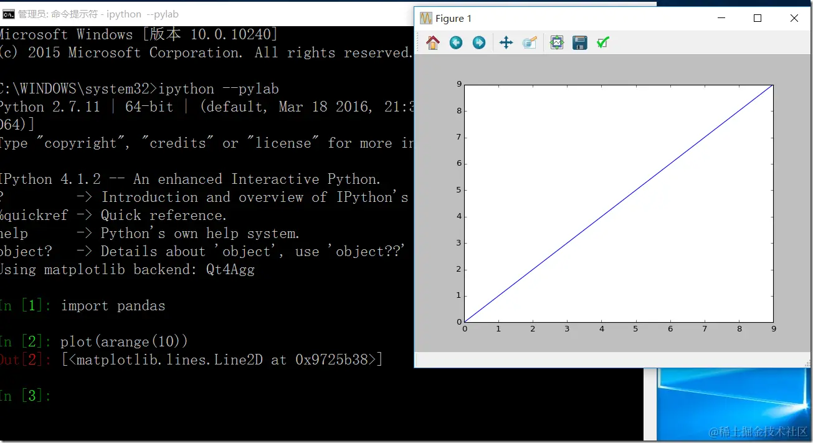Go back to previous view arrow

click(456, 42)
